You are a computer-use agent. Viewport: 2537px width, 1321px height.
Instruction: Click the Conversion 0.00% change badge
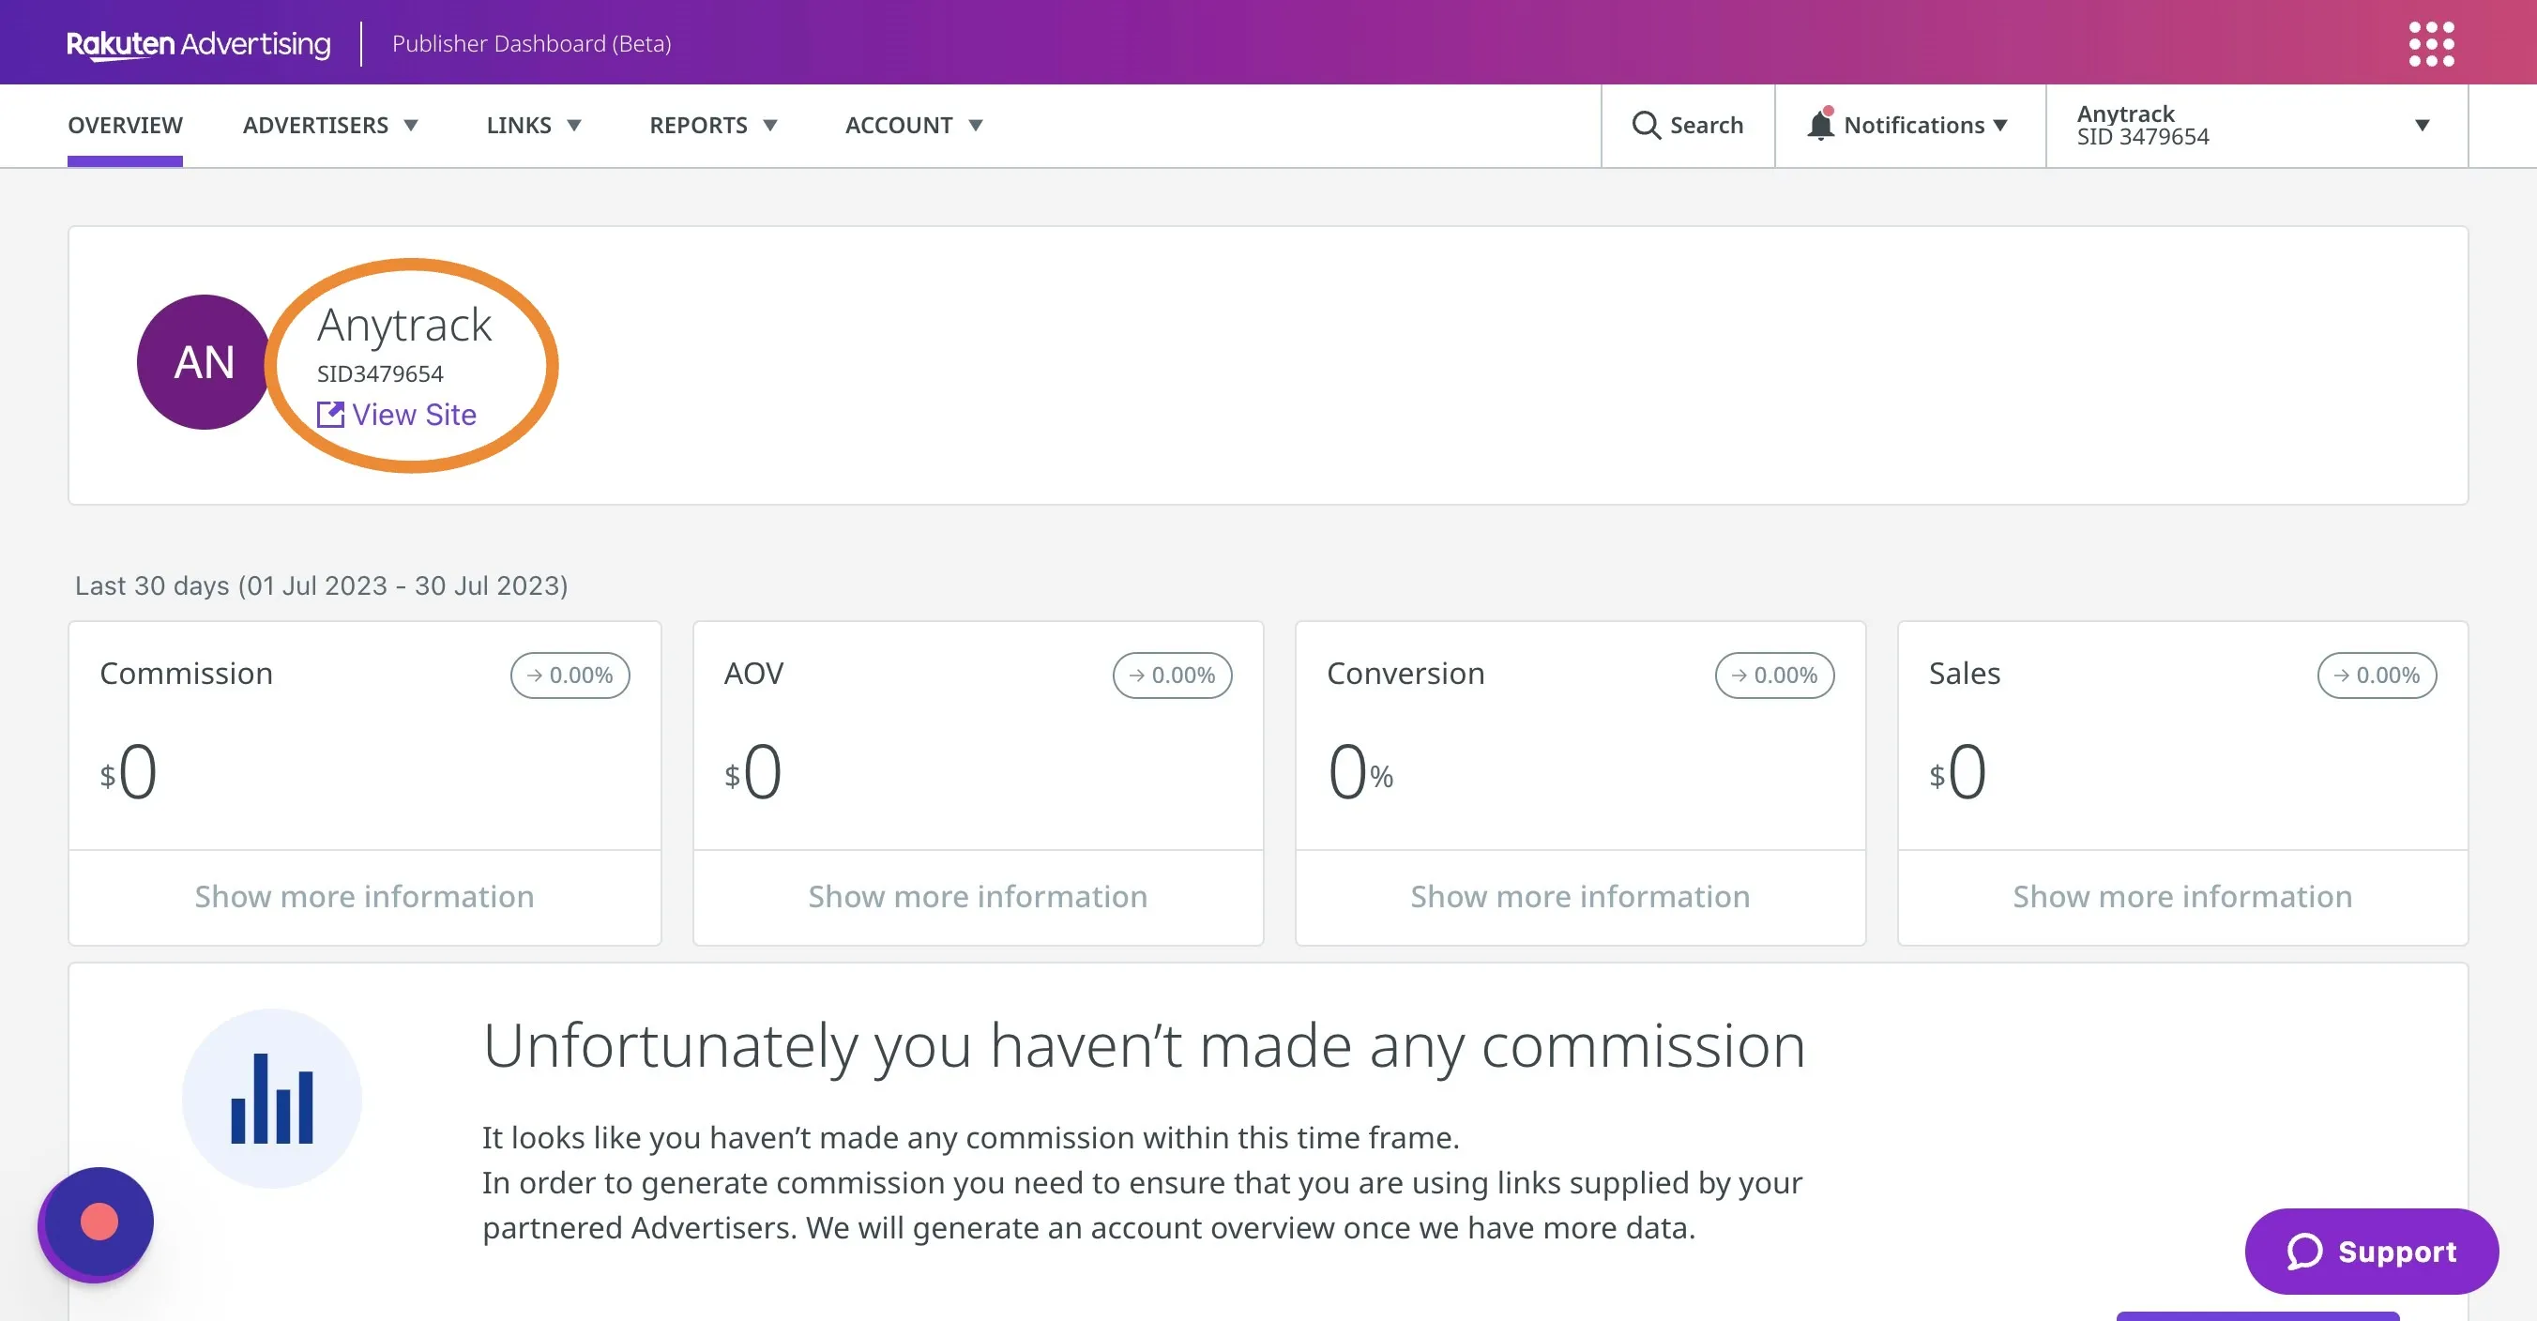coord(1775,675)
